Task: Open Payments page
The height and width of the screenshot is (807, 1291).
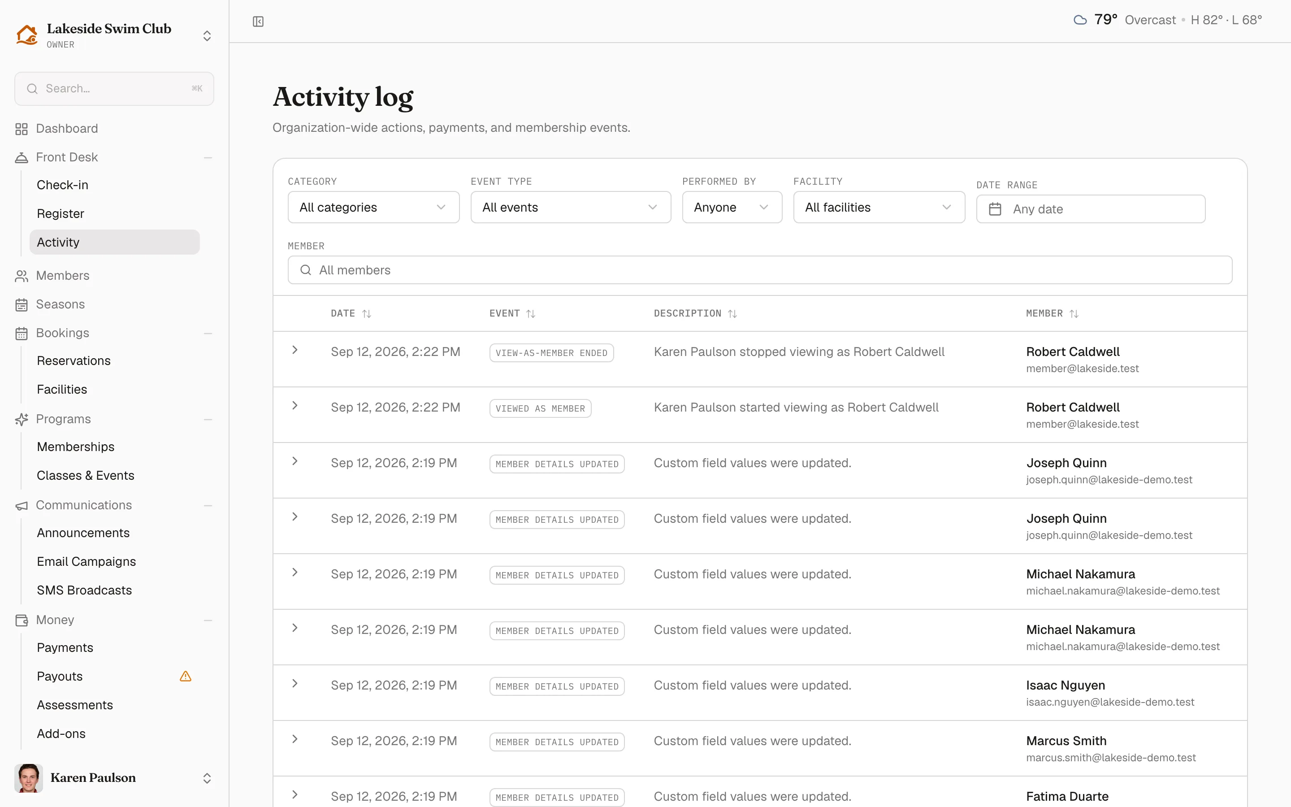Action: coord(65,647)
